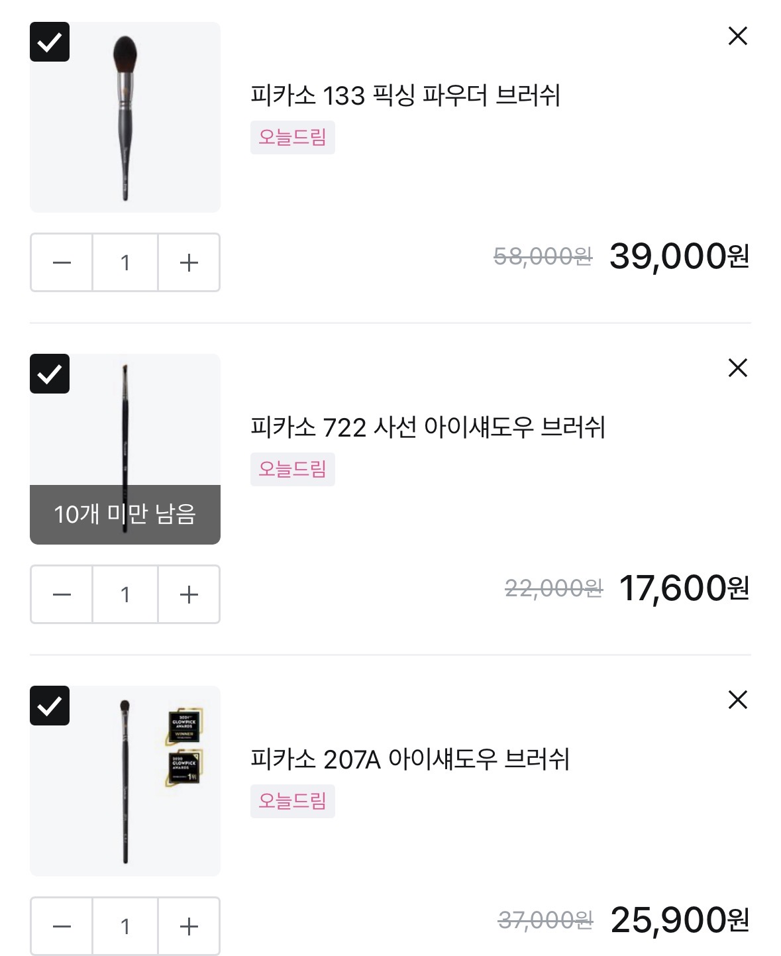
Task: Click quantity field of 피카소 207A 브러쉬
Action: pyautogui.click(x=125, y=926)
